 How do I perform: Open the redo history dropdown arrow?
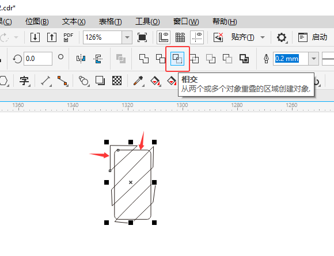[x=16, y=37]
